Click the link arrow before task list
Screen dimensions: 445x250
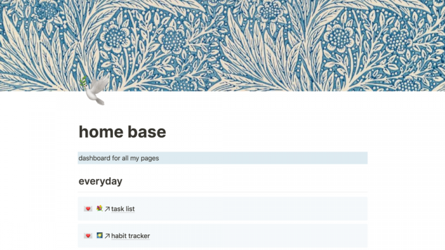coord(107,209)
